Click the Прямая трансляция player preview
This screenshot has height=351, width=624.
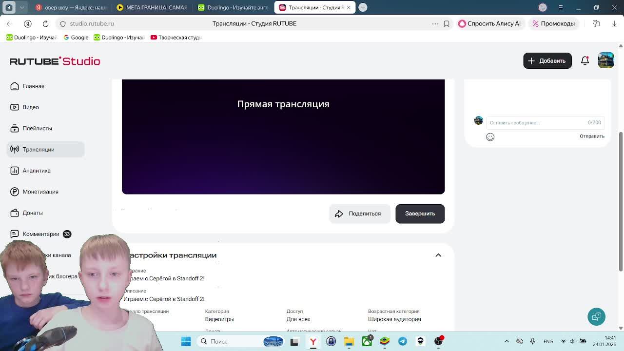283,136
